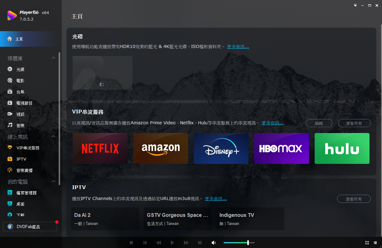Open the 檔案管理器 file manager icon
Screen dimensions: 382x248
[10, 193]
